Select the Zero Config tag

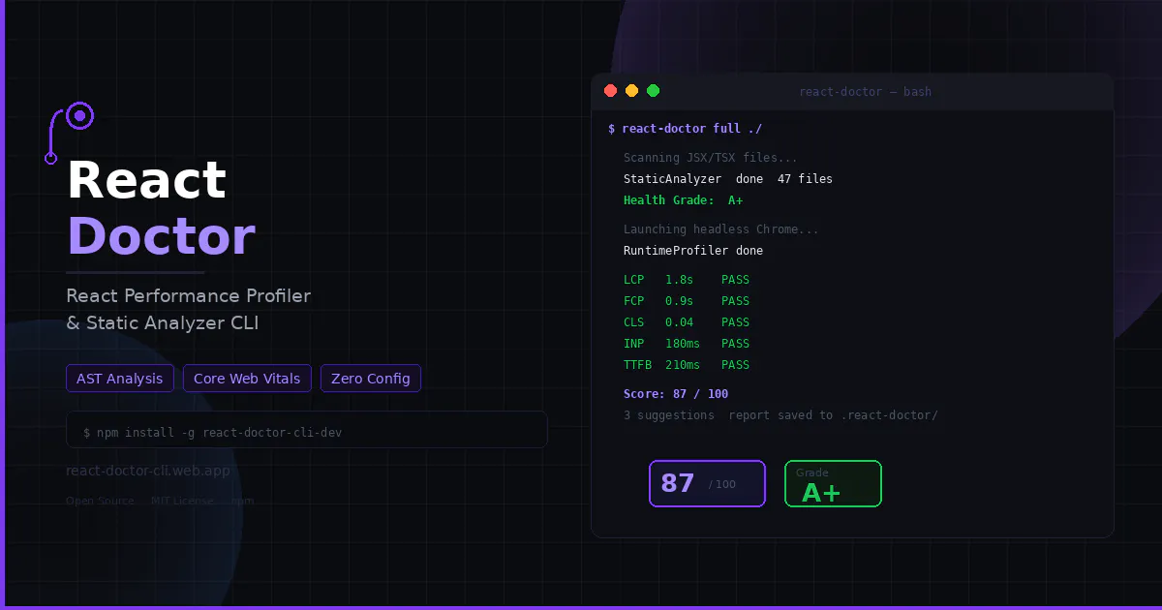(371, 379)
